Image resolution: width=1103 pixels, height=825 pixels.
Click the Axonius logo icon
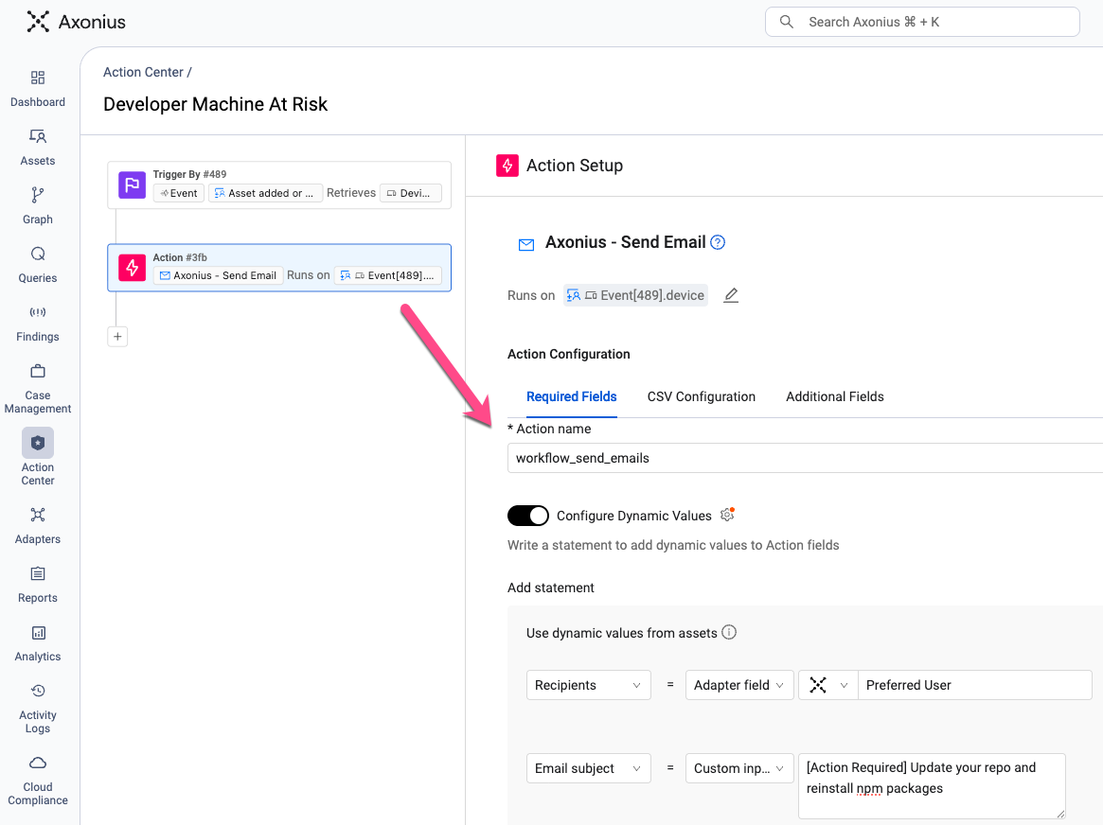tap(38, 22)
